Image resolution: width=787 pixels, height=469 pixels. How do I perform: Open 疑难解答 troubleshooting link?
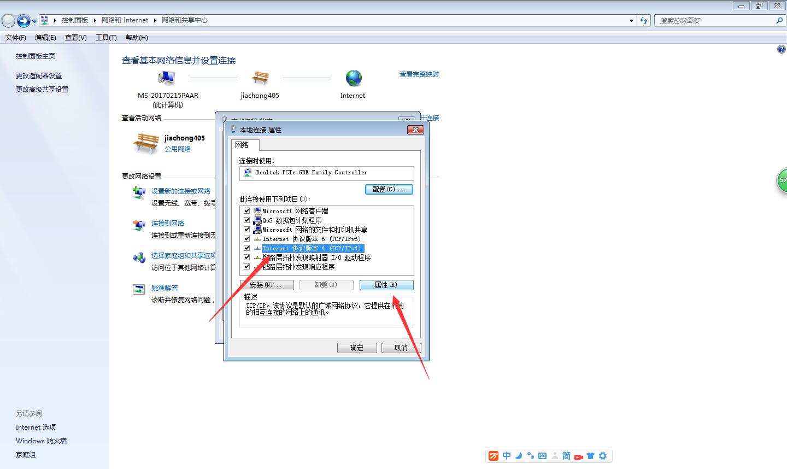[x=165, y=288]
